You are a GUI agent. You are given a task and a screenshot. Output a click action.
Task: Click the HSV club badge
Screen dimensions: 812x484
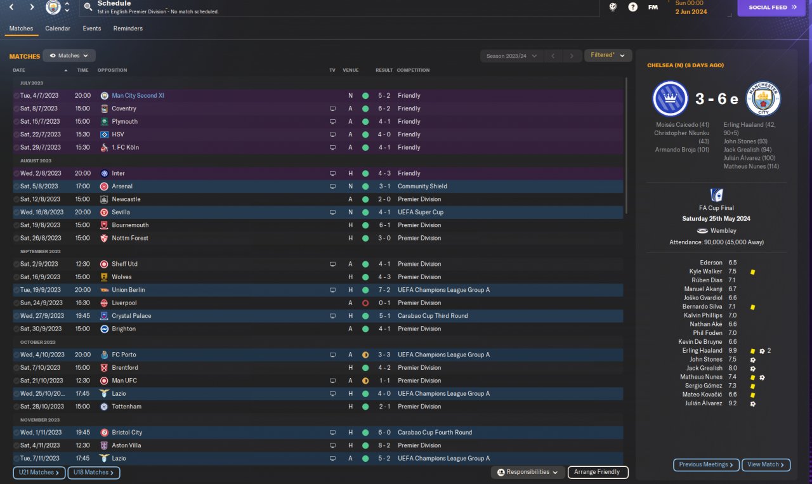(105, 134)
